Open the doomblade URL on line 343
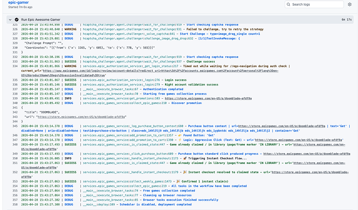This screenshot has height=210, width=358. click(x=81, y=117)
